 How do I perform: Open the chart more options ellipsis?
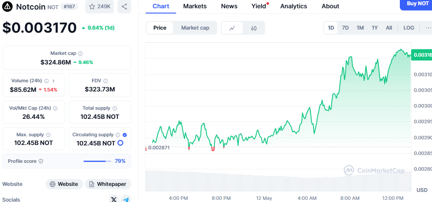click(428, 28)
